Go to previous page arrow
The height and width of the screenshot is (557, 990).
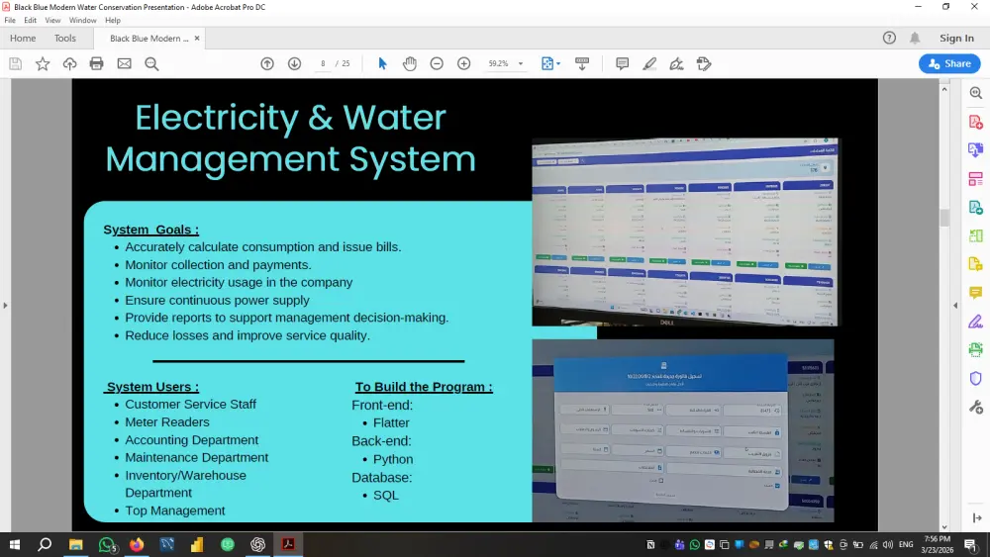(267, 63)
